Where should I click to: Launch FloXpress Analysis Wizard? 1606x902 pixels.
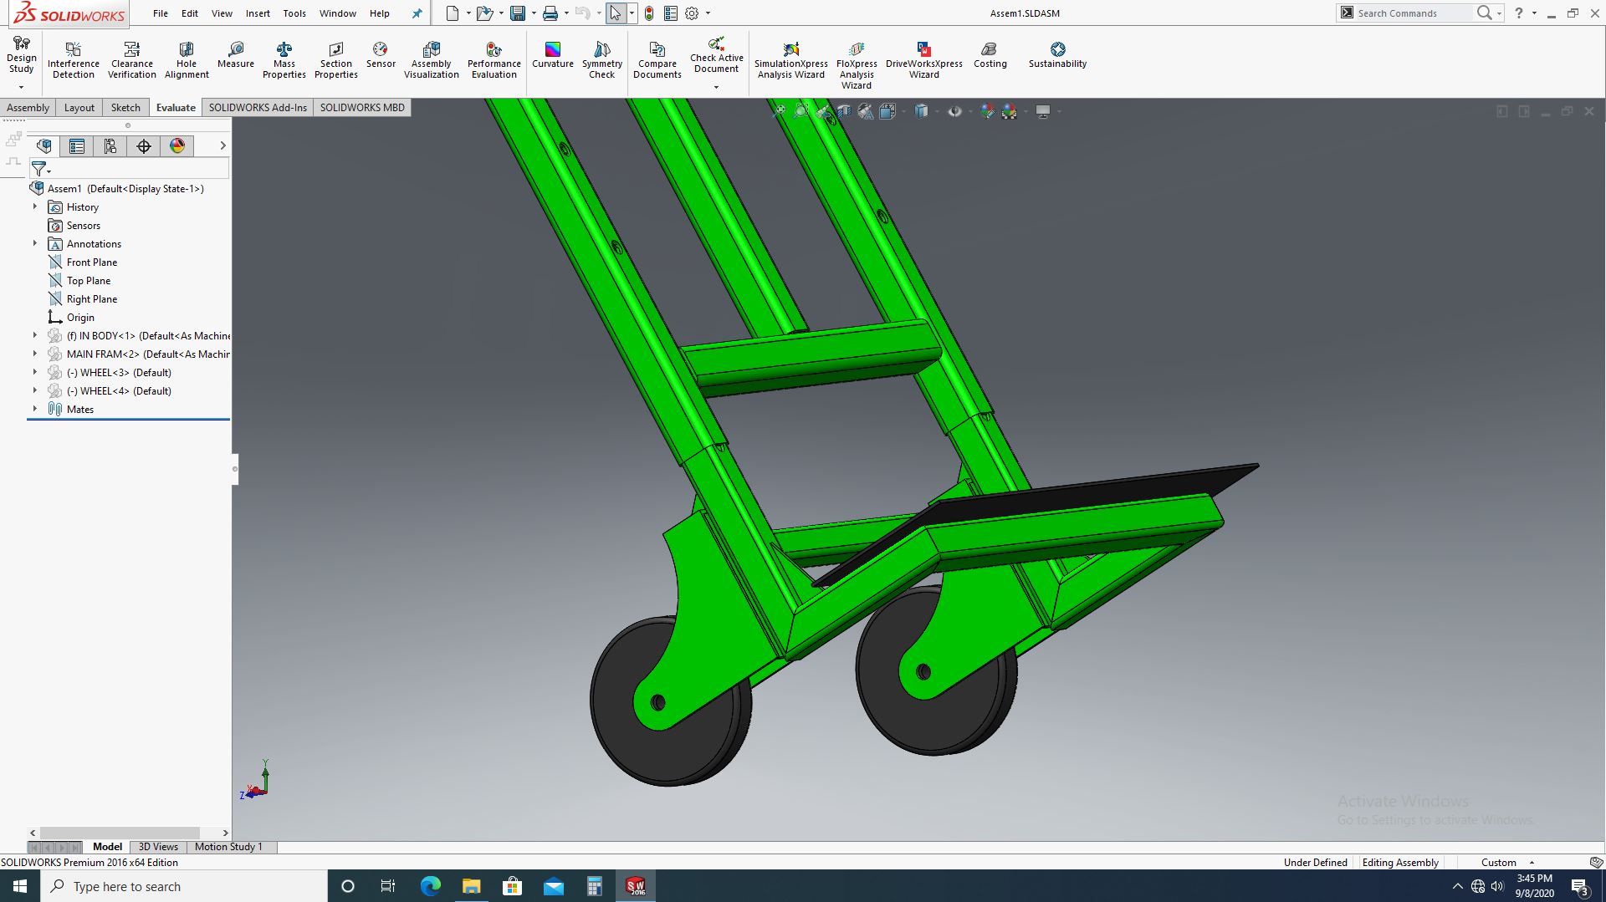(x=857, y=65)
